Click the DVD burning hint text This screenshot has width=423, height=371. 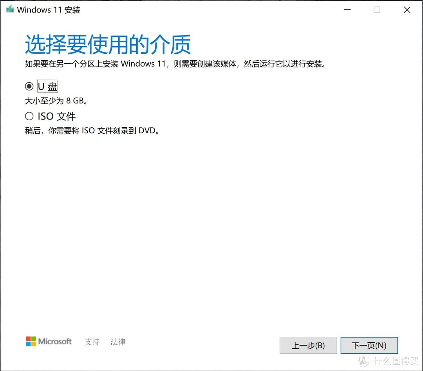91,130
